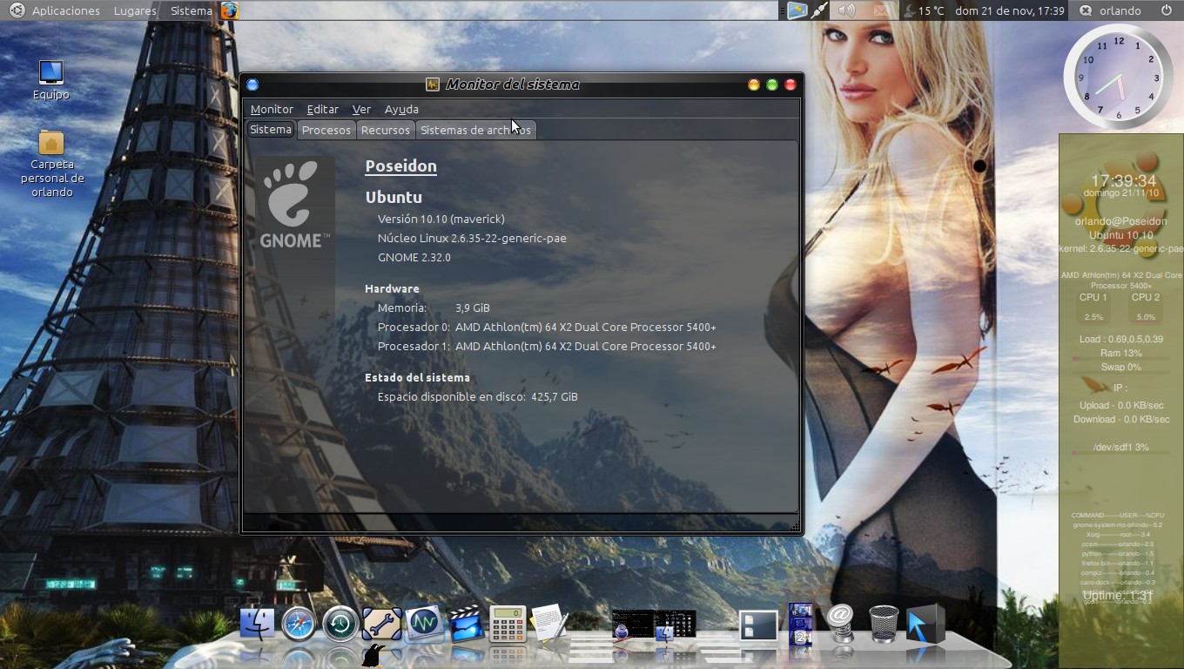Viewport: 1184px width, 669px height.
Task: Click the penguin icon below the dock
Action: tap(373, 656)
